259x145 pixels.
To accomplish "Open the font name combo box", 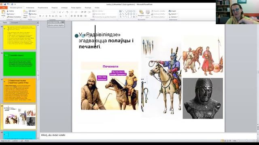I will [x=46, y=12].
